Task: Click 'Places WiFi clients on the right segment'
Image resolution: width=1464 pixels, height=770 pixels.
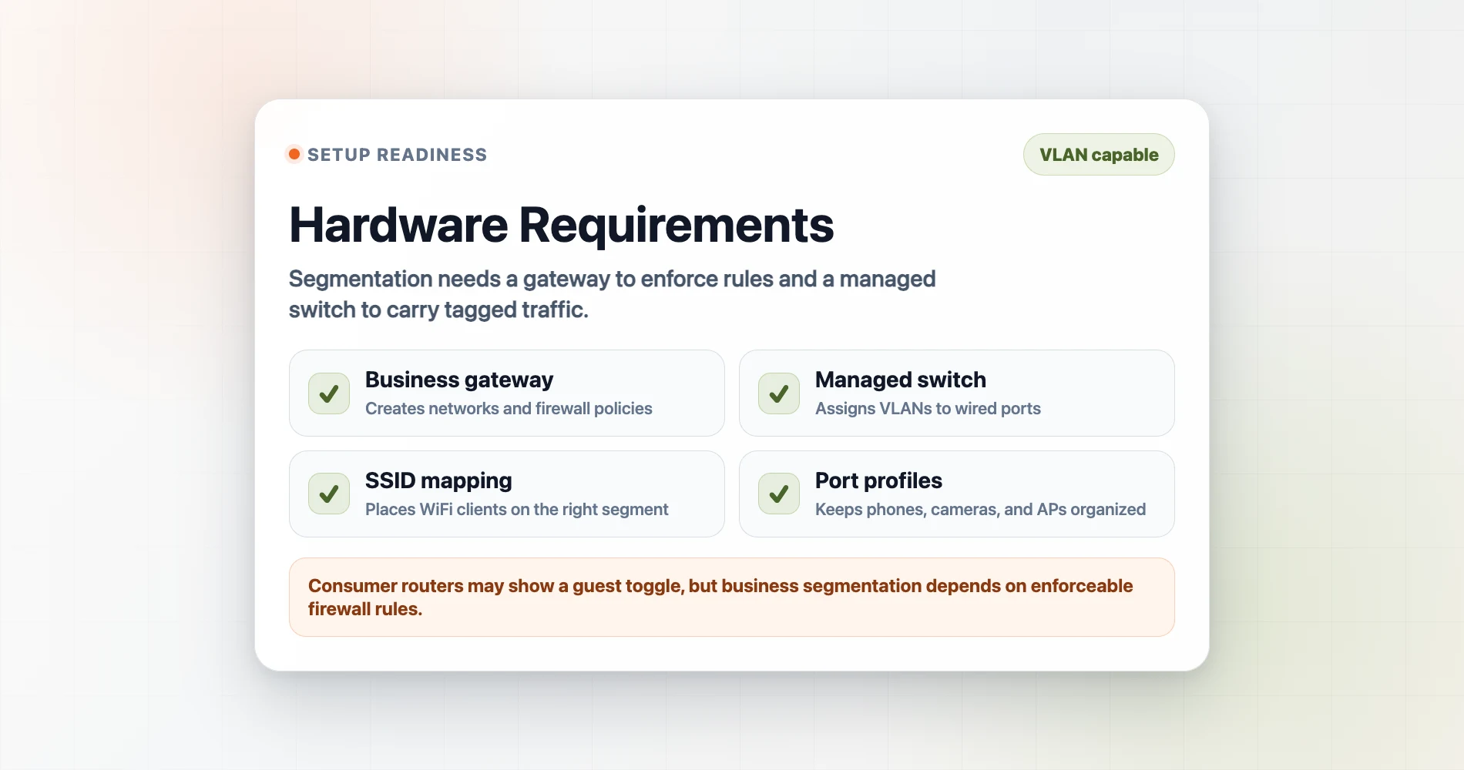Action: point(517,510)
